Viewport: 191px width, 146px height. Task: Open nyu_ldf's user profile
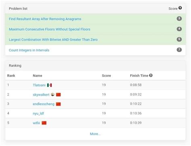[38, 113]
